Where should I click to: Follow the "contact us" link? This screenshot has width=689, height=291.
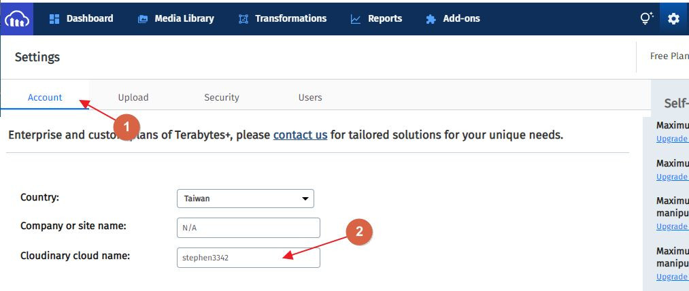pyautogui.click(x=300, y=135)
